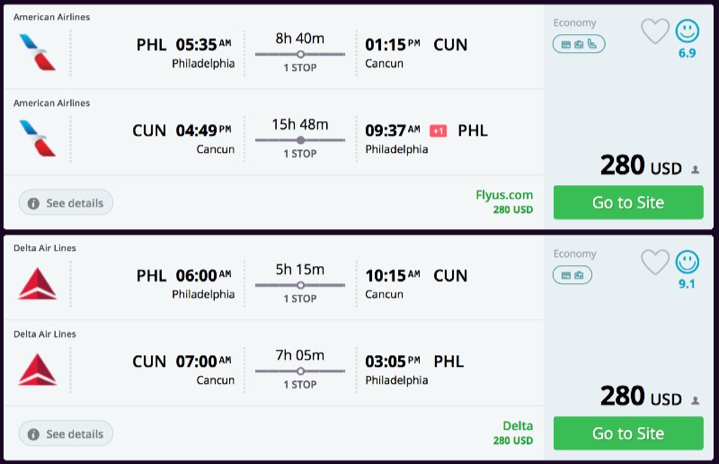The height and width of the screenshot is (464, 719).
Task: Click the Delta logo on the 07:00 flight
Action: pyautogui.click(x=37, y=370)
